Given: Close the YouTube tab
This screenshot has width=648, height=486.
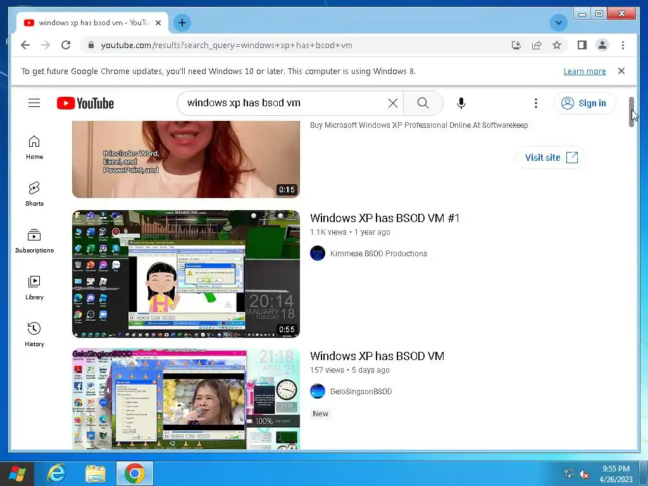Looking at the screenshot, I should 158,23.
